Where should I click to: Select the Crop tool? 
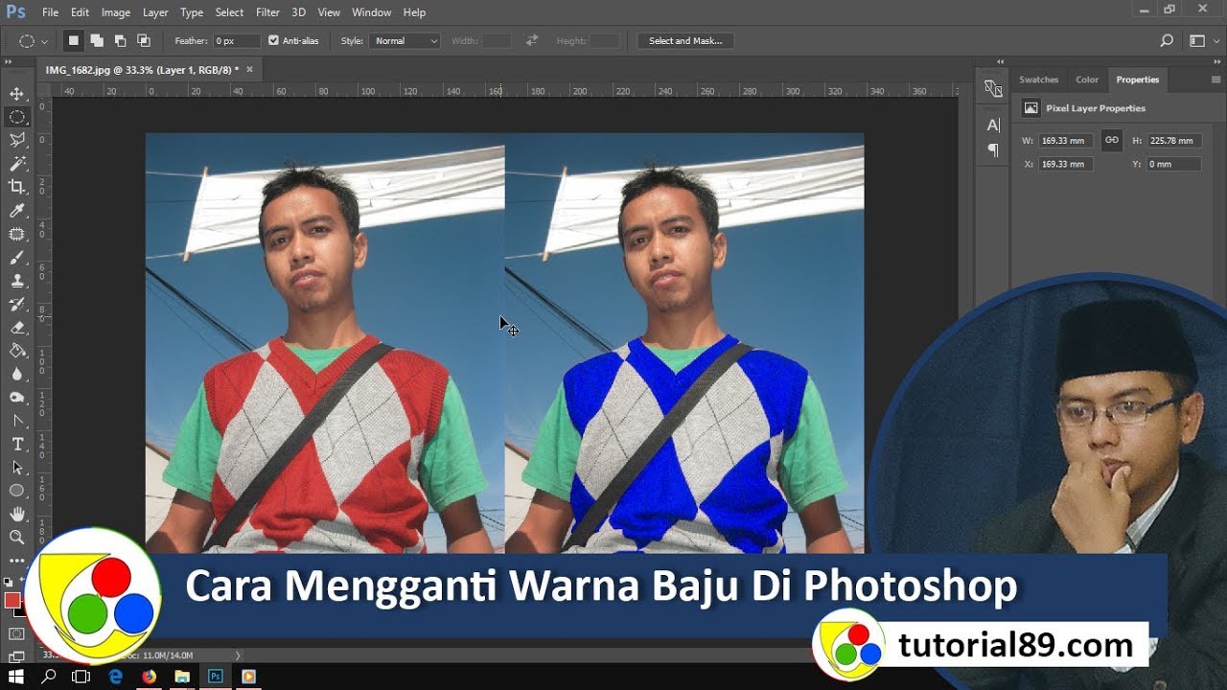pyautogui.click(x=17, y=187)
